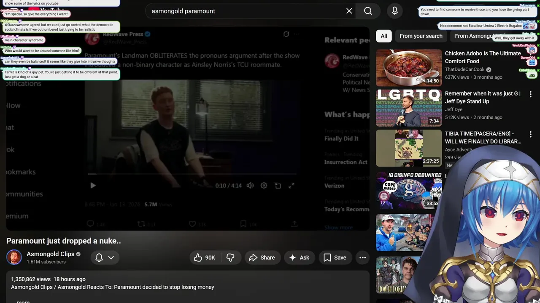Open 'Remember when it was just G' title
540x303 pixels.
483,98
